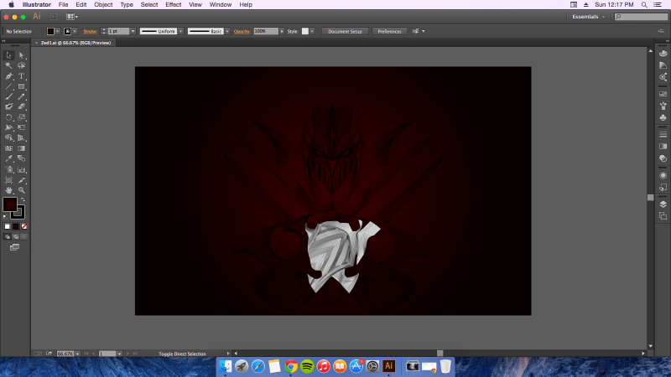
Task: Set paint mode to Color
Action: coord(8,226)
